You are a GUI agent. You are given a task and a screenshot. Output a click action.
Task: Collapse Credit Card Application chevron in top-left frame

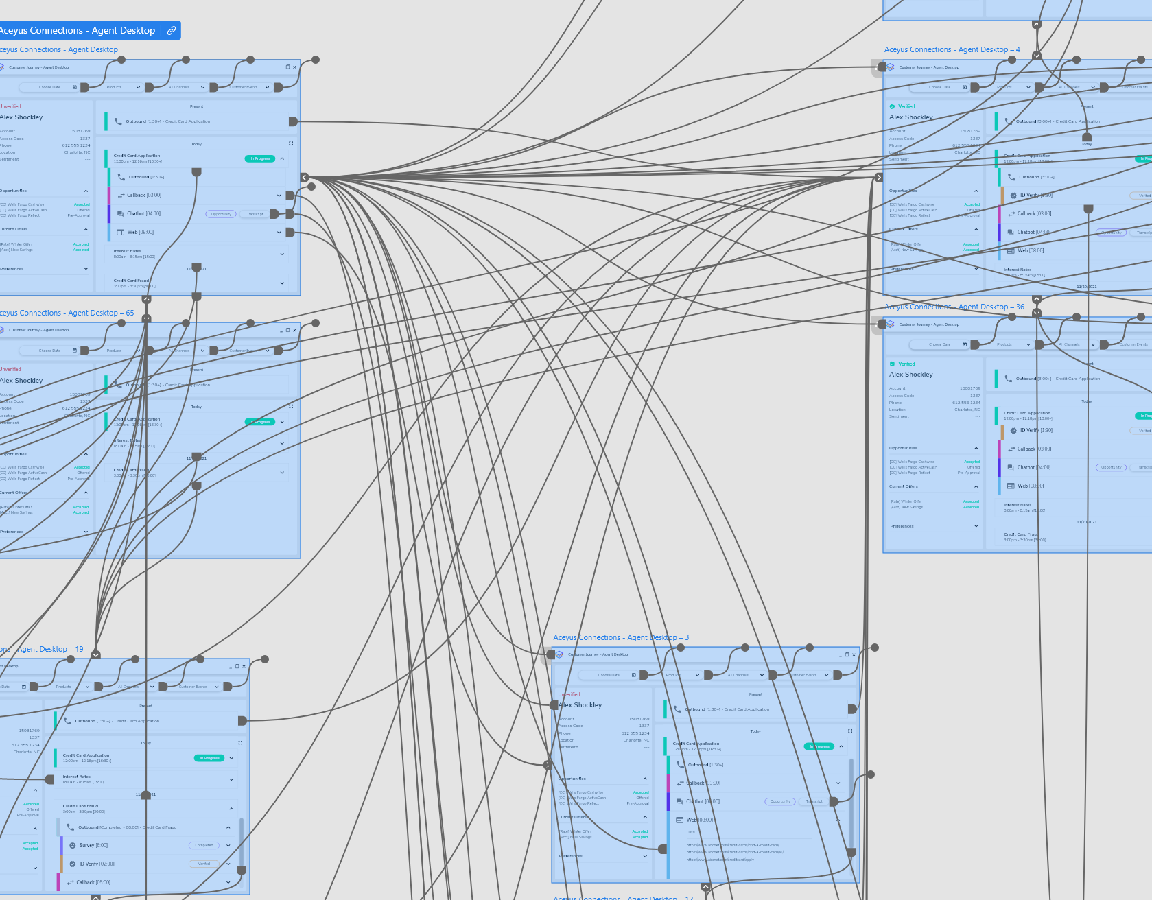tap(282, 158)
